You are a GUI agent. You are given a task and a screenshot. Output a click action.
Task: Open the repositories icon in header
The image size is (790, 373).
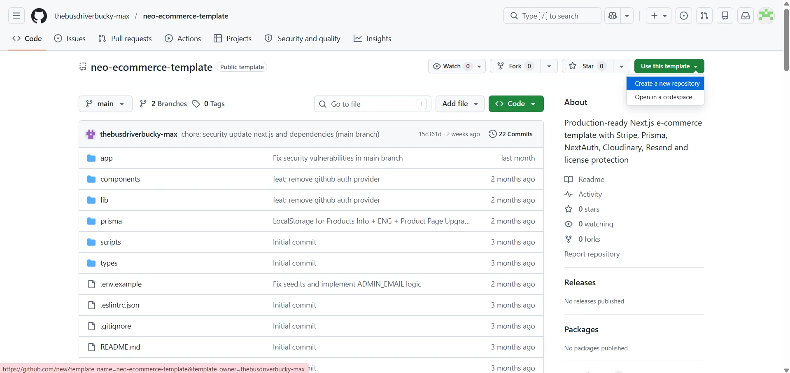click(x=725, y=16)
